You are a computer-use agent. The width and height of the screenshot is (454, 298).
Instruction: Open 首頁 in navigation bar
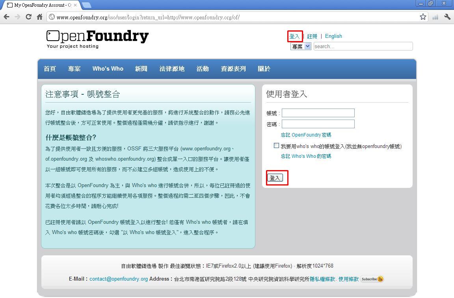point(50,69)
